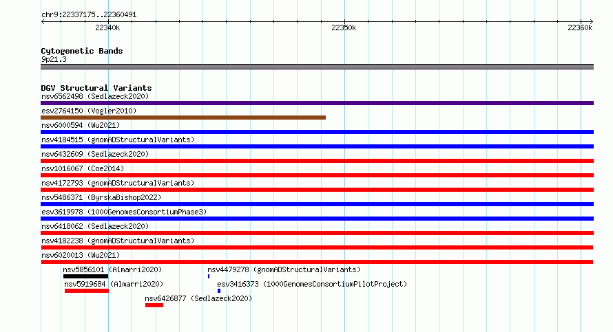The image size is (613, 332).
Task: Open variant nsv1016067 (Coe2014) label
Action: pyautogui.click(x=83, y=168)
